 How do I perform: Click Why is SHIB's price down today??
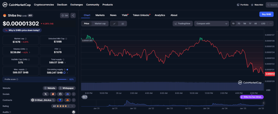pyautogui.click(x=22, y=30)
